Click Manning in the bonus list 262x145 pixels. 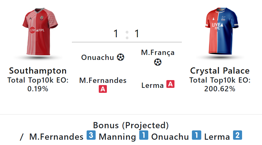(117, 137)
